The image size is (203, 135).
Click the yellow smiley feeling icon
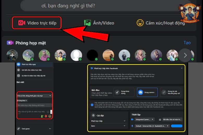(140, 23)
